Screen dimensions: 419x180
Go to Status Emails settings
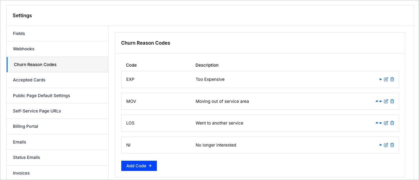tap(57, 157)
